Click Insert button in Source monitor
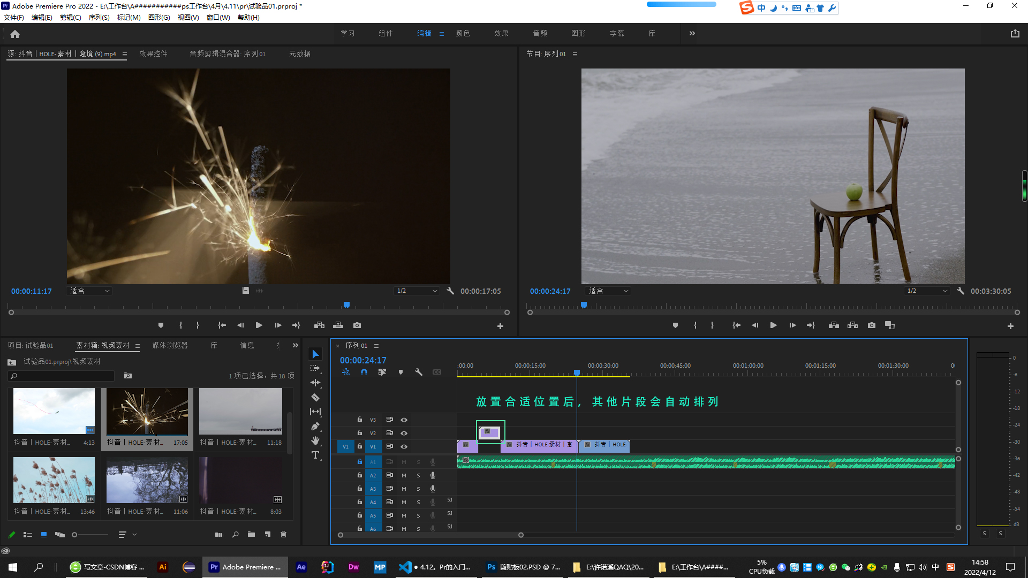 [x=319, y=325]
